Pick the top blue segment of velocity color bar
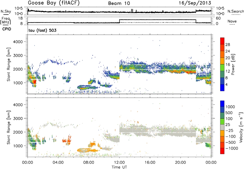244x169 pixels. coord(222,104)
